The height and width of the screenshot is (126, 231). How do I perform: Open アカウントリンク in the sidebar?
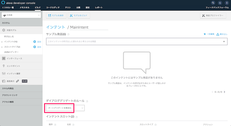(x=21, y=95)
